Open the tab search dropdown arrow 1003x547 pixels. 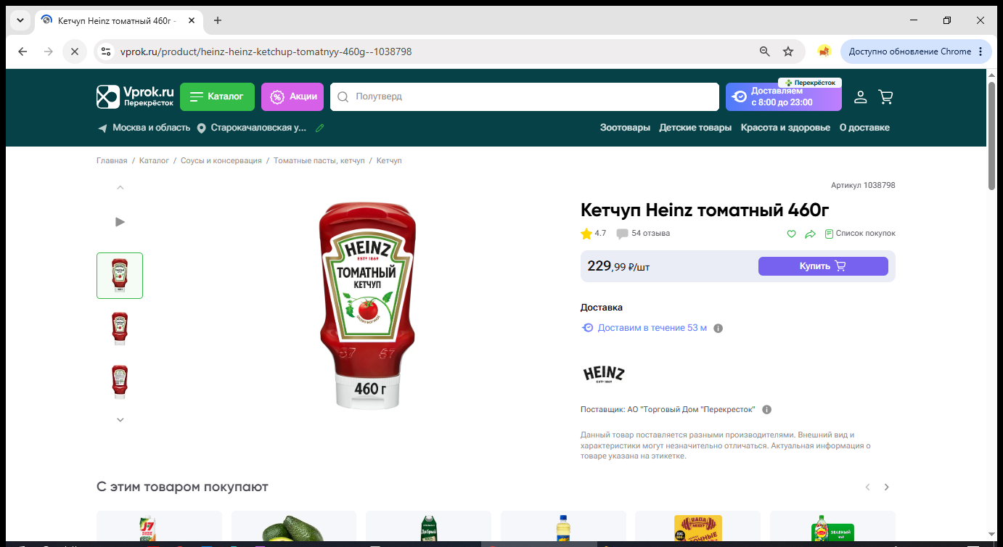(20, 20)
